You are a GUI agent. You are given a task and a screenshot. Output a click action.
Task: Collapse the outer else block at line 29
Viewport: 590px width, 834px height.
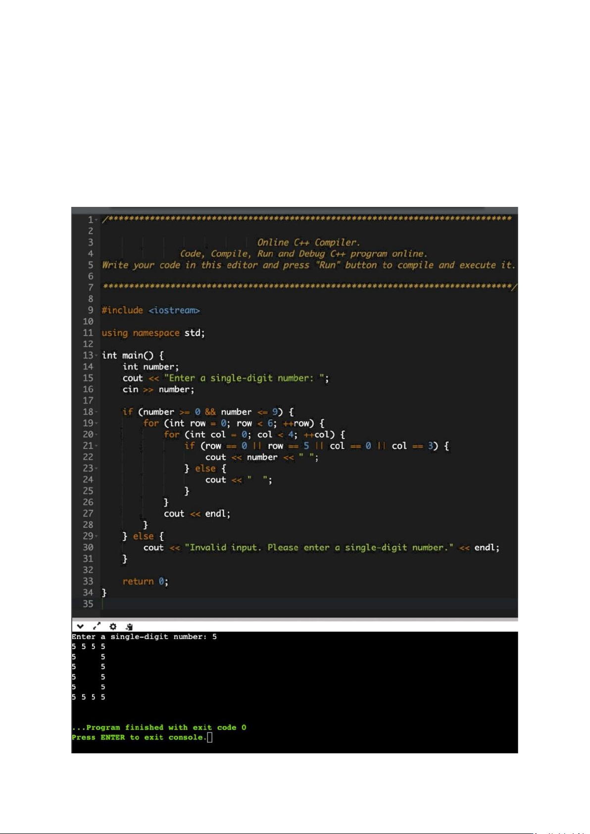coord(96,536)
